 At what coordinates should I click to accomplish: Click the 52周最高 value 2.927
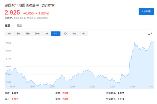pos(121,93)
